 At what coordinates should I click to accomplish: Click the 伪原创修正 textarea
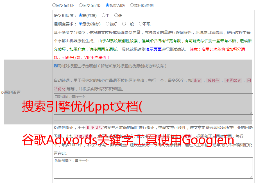pyautogui.click(x=153, y=168)
